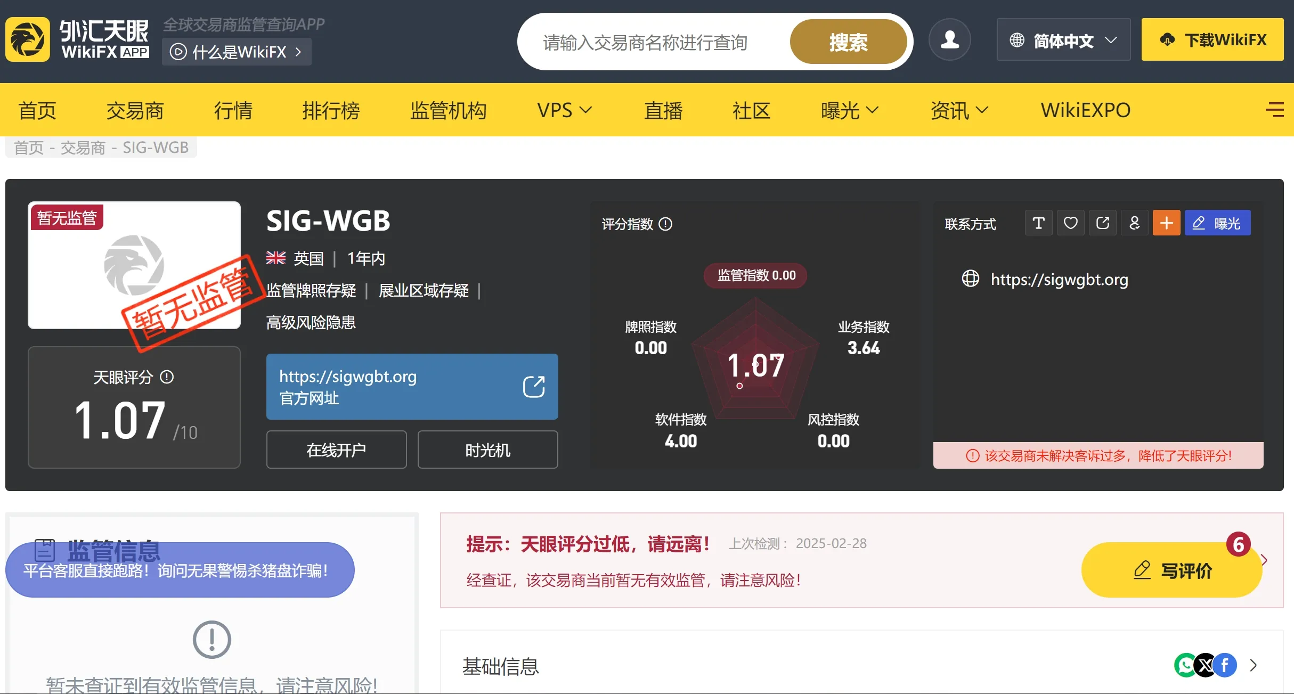Click the complaint warning notice bar

(1098, 455)
